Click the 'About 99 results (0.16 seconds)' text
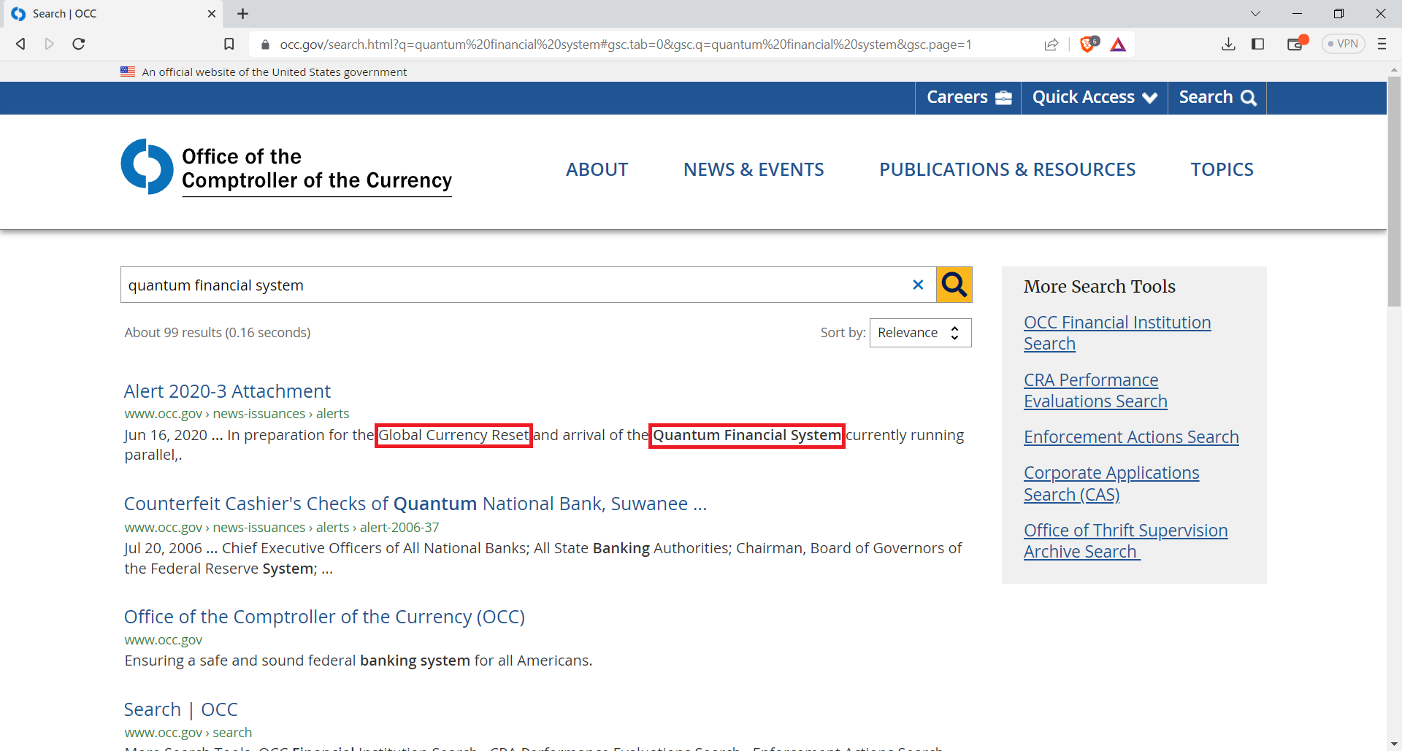 (x=218, y=333)
